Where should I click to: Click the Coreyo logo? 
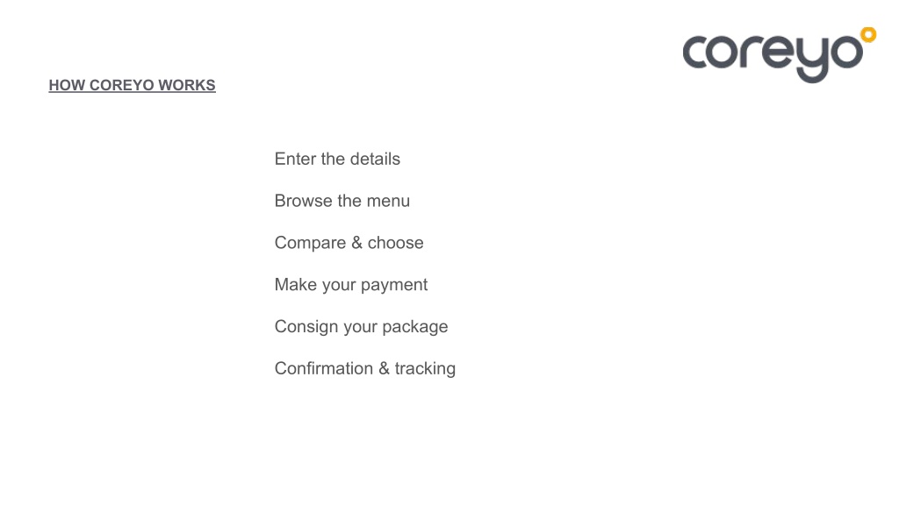(780, 55)
